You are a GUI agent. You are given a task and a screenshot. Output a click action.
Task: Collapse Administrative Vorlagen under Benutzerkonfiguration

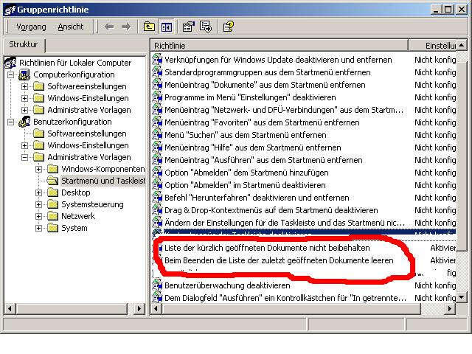point(24,157)
